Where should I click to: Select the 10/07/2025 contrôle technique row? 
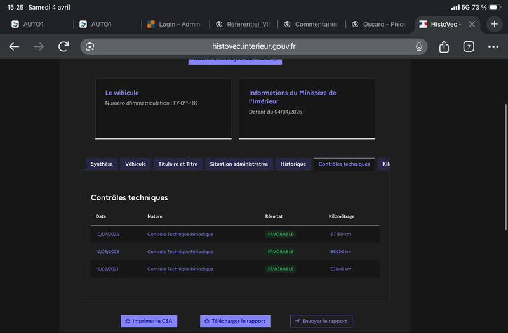click(235, 234)
